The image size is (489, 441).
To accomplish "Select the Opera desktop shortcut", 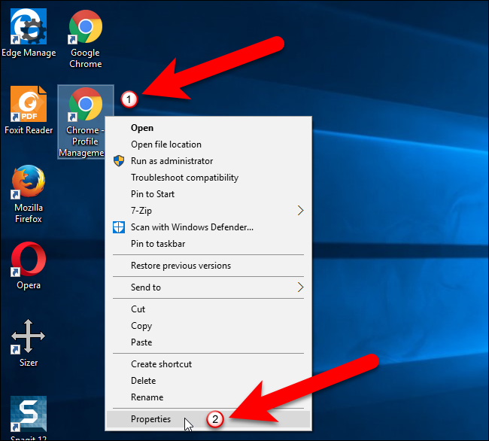I will pyautogui.click(x=29, y=266).
